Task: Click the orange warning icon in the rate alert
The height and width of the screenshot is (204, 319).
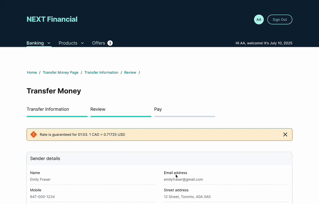Action: tap(34, 135)
